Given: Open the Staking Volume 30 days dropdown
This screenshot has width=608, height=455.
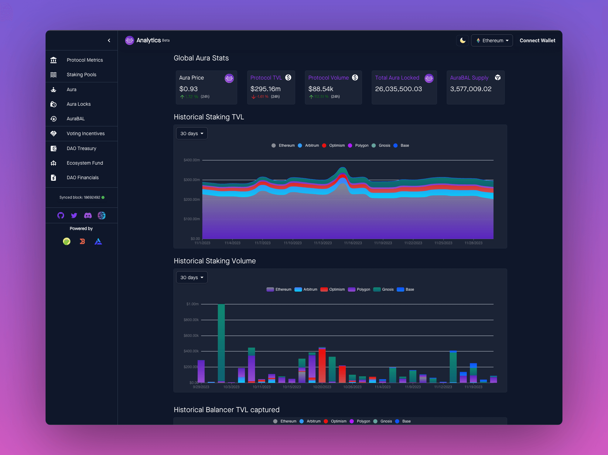Looking at the screenshot, I should coord(192,278).
